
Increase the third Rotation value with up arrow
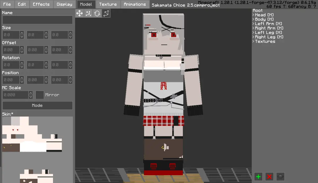(71, 63)
